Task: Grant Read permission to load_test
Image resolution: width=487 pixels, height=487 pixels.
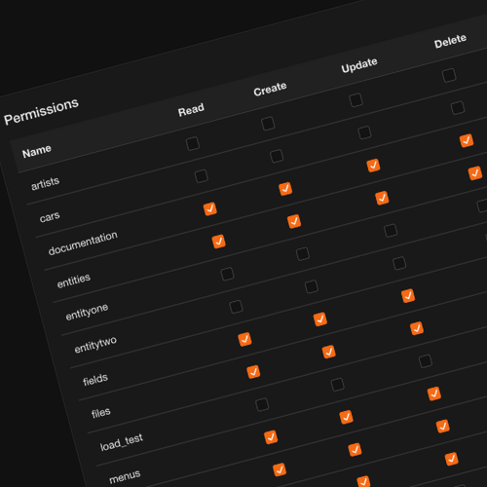Action: 262,404
